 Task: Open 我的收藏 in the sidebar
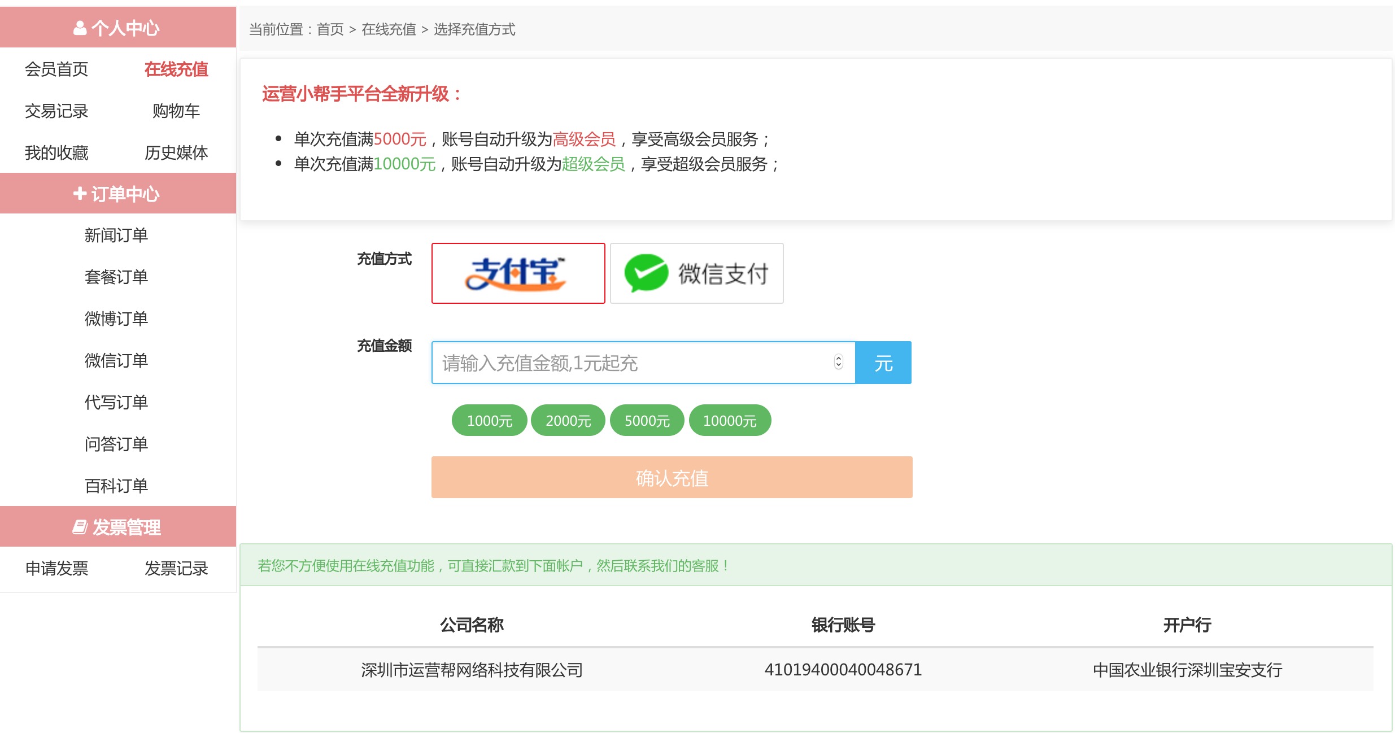(x=56, y=153)
